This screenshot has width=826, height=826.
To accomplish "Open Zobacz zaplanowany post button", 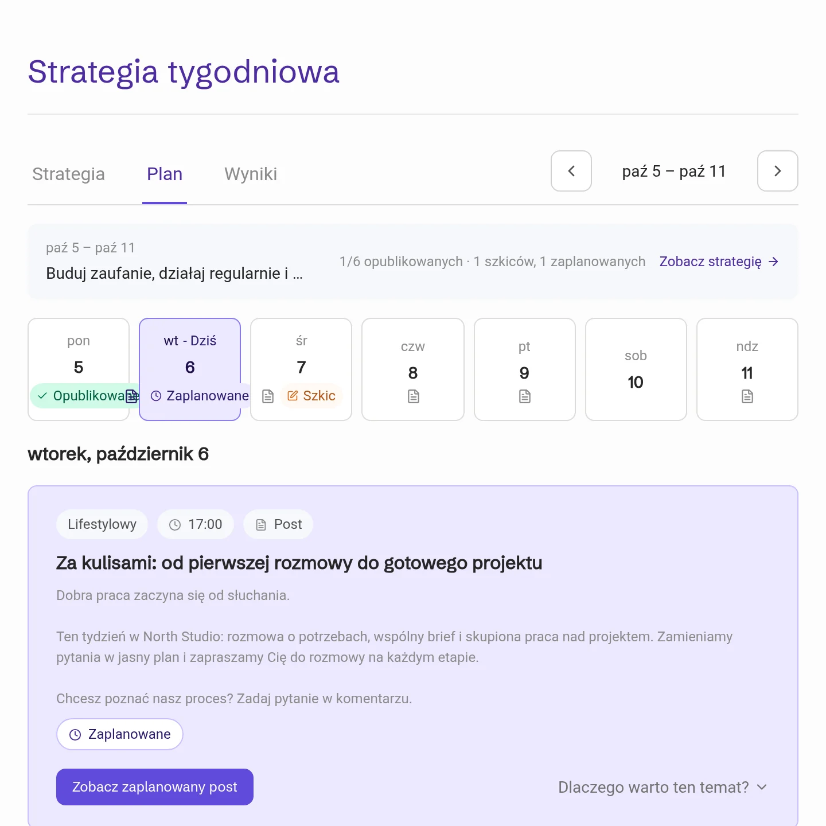I will point(155,787).
